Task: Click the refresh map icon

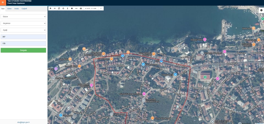Action: tap(59, 9)
